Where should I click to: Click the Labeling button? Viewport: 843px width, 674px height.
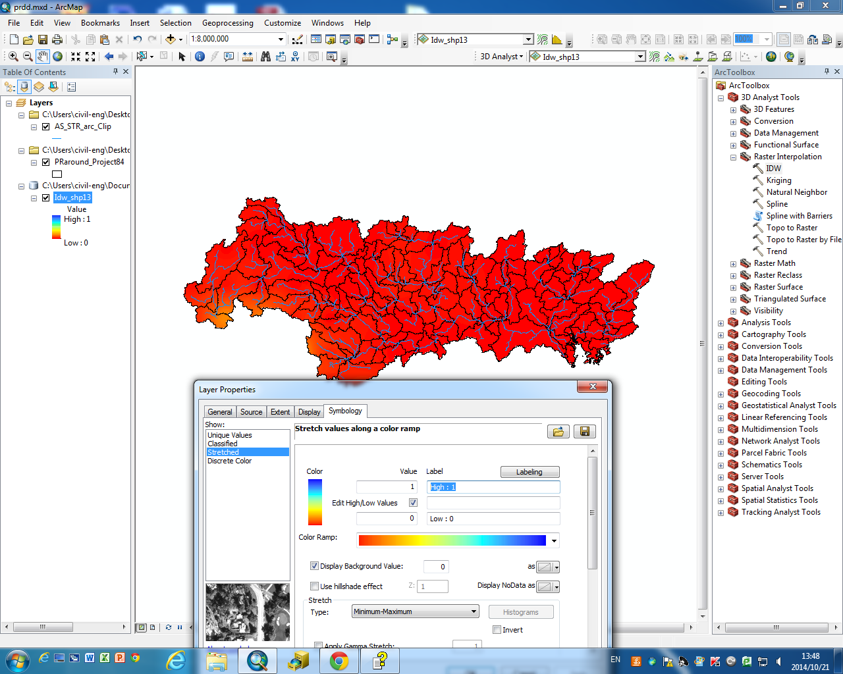tap(530, 472)
